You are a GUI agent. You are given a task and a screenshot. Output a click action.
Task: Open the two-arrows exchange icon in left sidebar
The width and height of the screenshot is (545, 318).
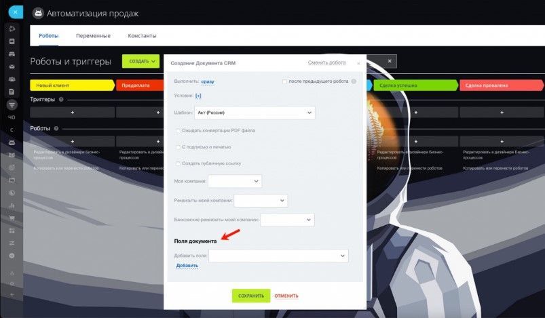tap(12, 243)
